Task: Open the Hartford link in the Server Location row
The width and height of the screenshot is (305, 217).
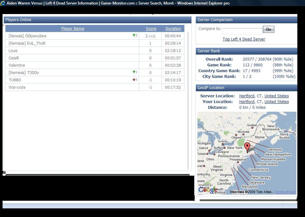Action: pyautogui.click(x=247, y=96)
